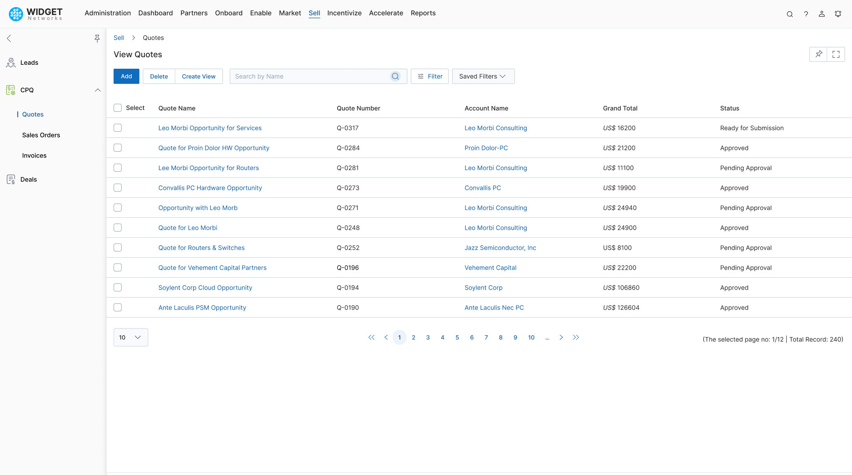The image size is (852, 475).
Task: Click the Quote Number column header
Action: (x=359, y=108)
